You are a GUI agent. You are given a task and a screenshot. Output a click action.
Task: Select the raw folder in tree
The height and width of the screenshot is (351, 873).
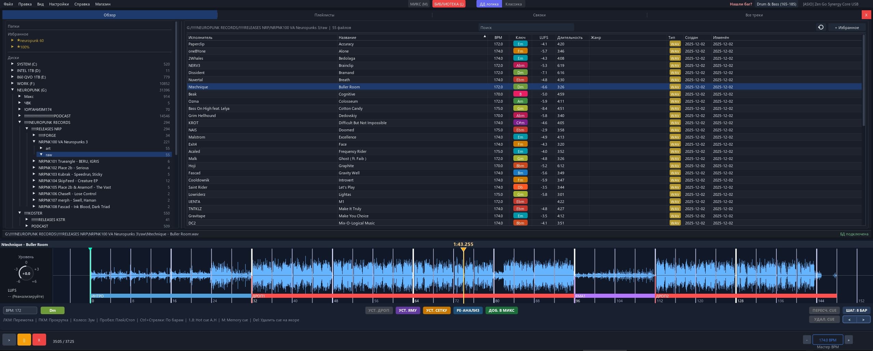(x=104, y=155)
